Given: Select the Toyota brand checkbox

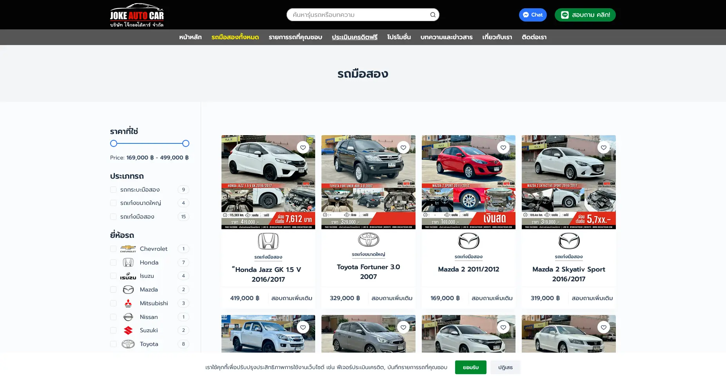Looking at the screenshot, I should (113, 344).
